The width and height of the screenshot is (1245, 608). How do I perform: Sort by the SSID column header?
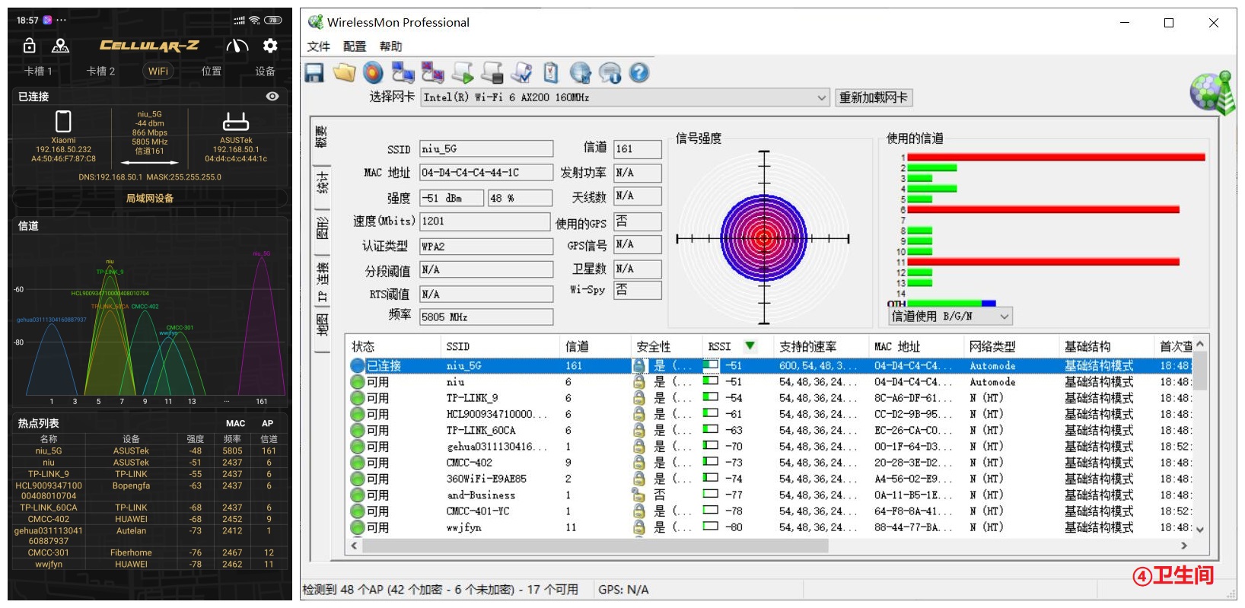(500, 346)
